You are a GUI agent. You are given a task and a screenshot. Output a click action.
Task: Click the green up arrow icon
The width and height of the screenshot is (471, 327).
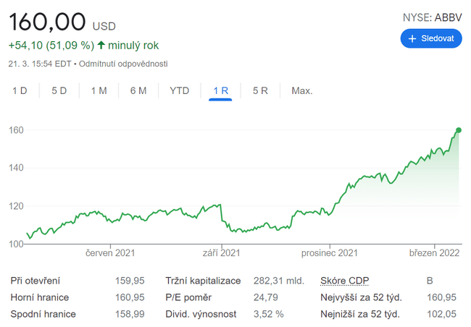(101, 46)
